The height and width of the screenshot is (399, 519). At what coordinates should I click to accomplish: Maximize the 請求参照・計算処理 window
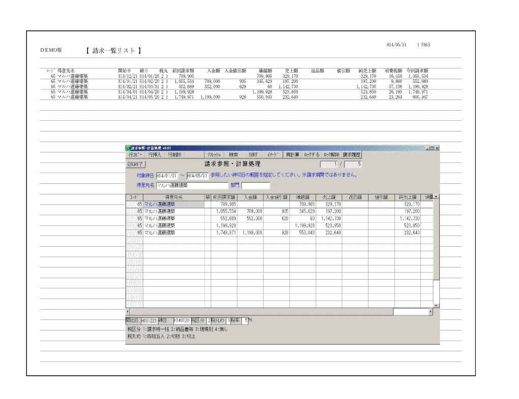click(x=432, y=148)
